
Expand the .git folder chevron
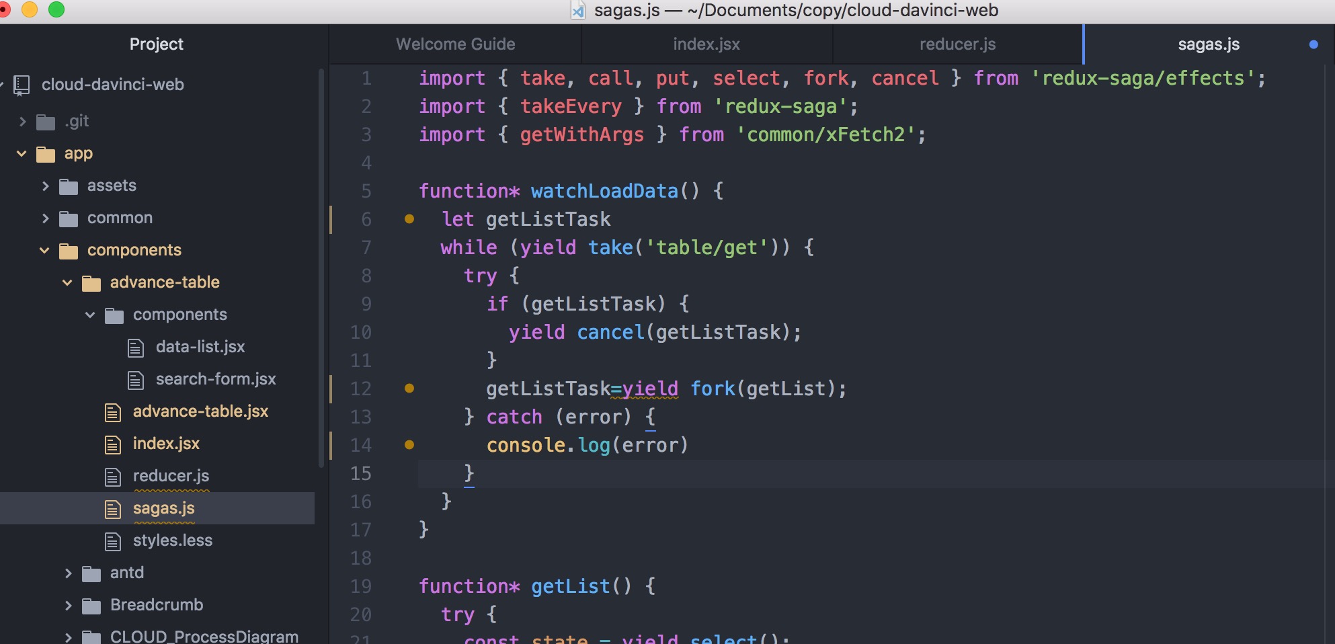coord(22,122)
